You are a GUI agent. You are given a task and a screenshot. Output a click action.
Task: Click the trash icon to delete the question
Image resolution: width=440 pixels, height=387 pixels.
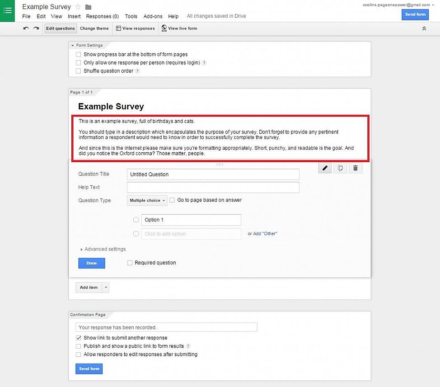(x=356, y=168)
